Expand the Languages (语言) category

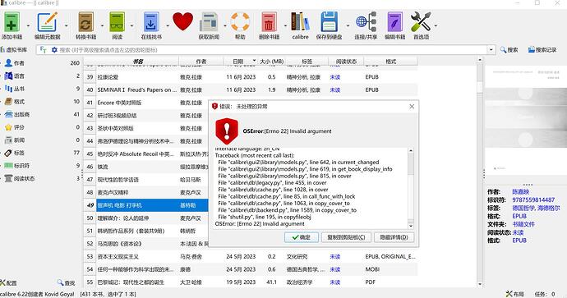[1, 76]
